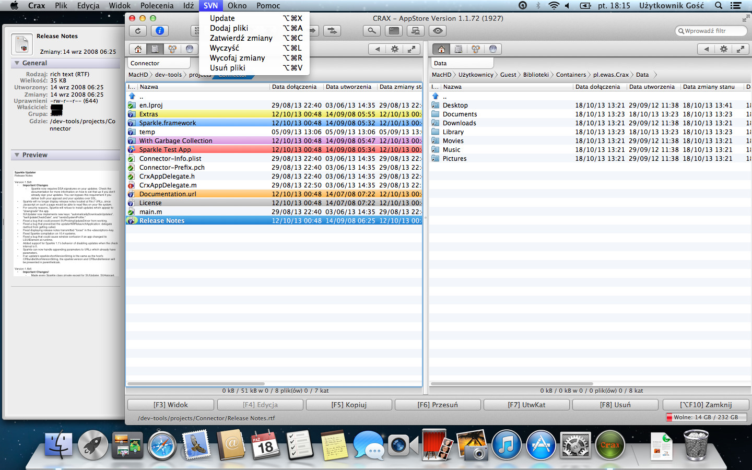
Task: Click network shares icon in left panel
Action: pos(172,49)
